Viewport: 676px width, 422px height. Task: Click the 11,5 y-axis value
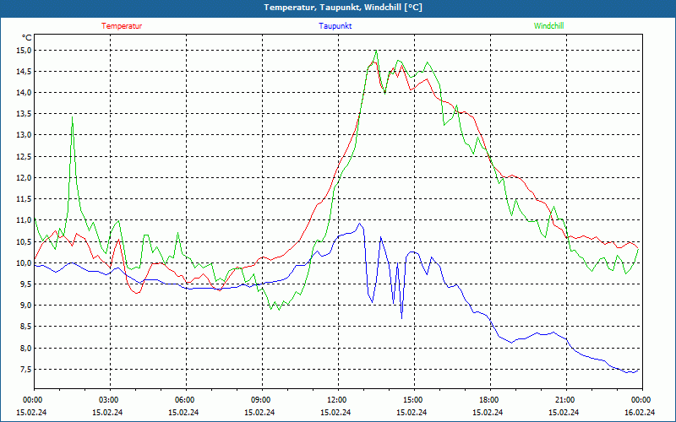25,199
